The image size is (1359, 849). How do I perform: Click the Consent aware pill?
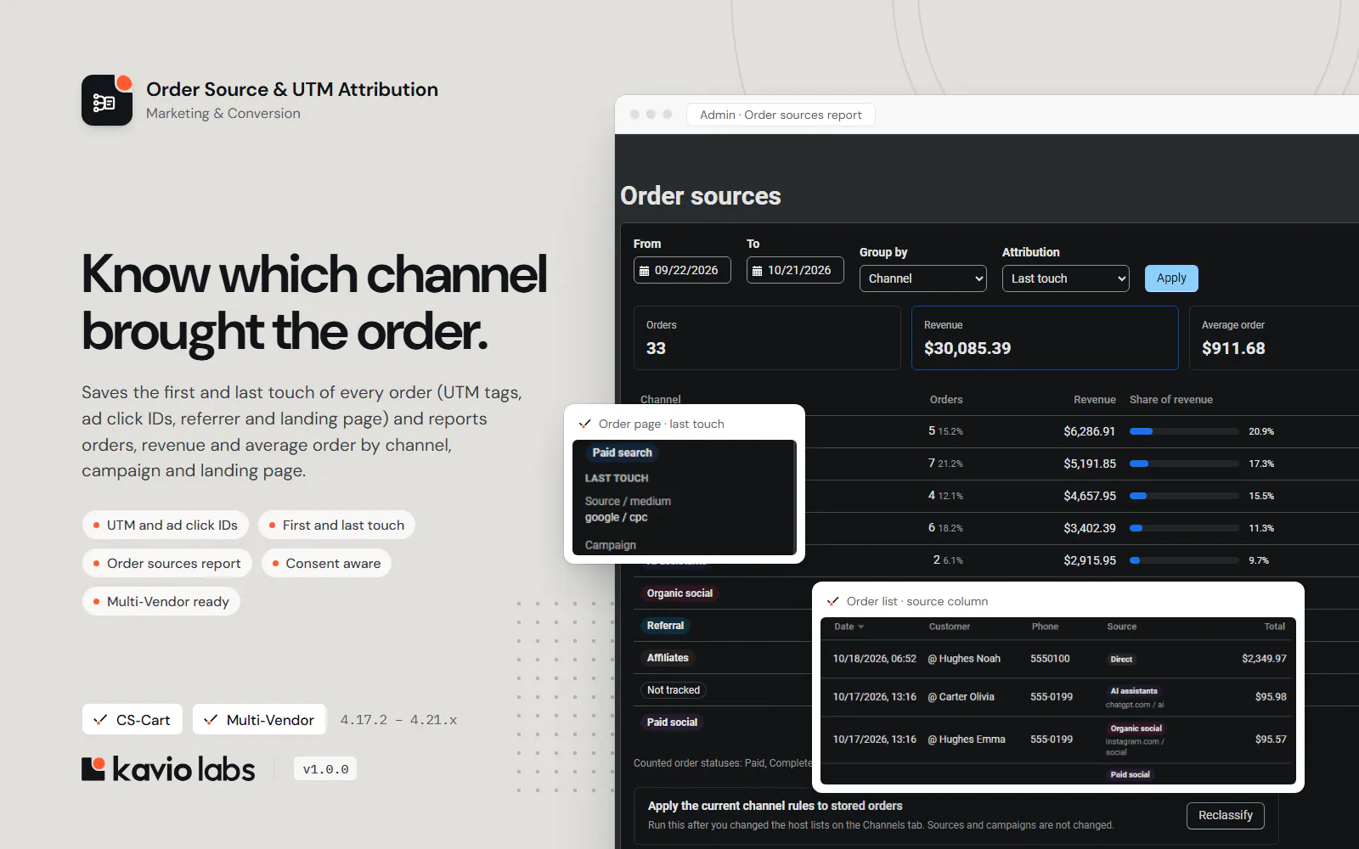pos(326,564)
